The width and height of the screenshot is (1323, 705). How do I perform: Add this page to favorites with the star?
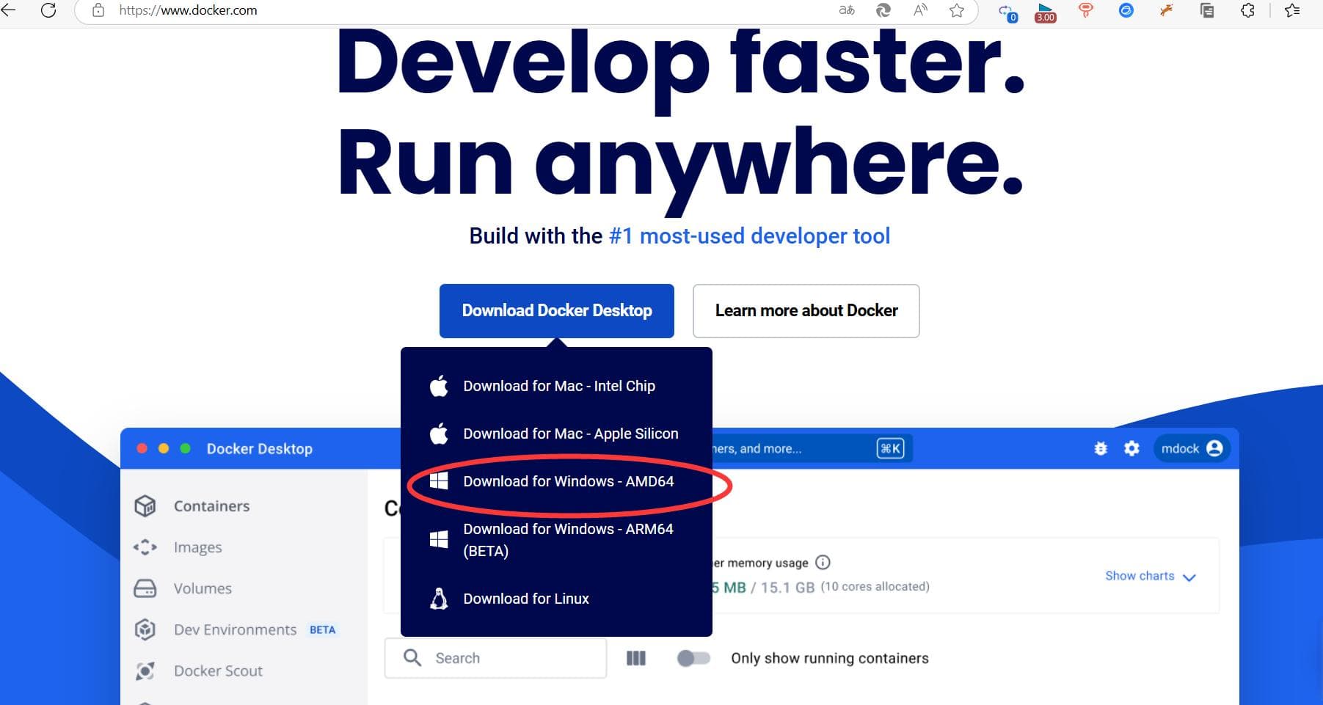[x=957, y=10]
